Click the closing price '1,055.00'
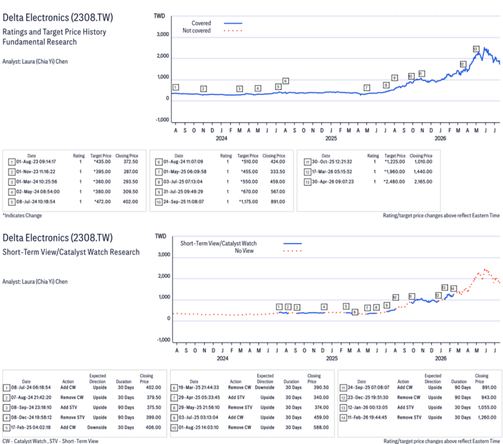503x444 pixels. (x=487, y=408)
